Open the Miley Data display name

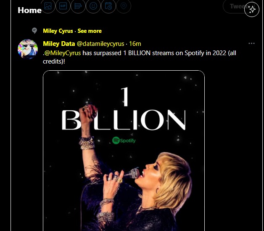coord(59,43)
